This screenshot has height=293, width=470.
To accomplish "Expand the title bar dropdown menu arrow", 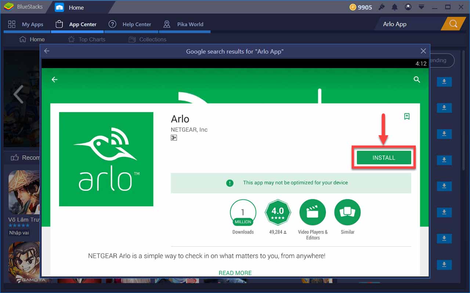I will pyautogui.click(x=422, y=7).
